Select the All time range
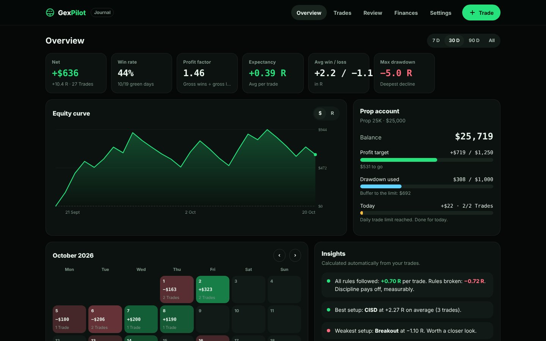The image size is (546, 341). pos(492,41)
